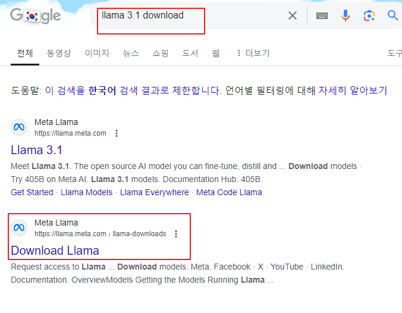Open the on-screen keyboard input tool

pyautogui.click(x=322, y=16)
